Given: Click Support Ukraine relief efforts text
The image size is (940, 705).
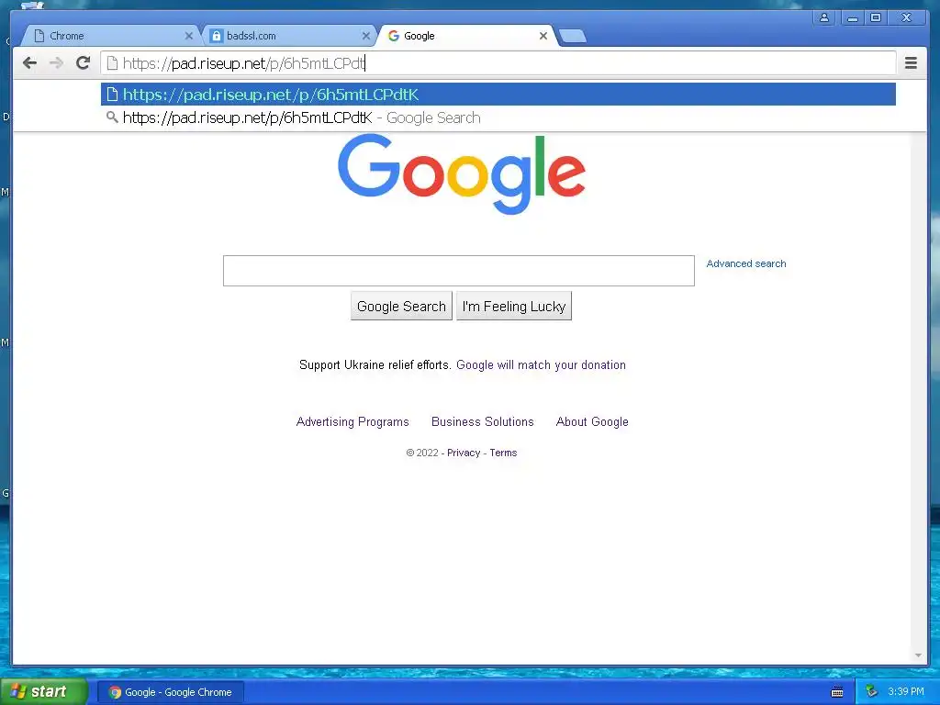Looking at the screenshot, I should [375, 365].
